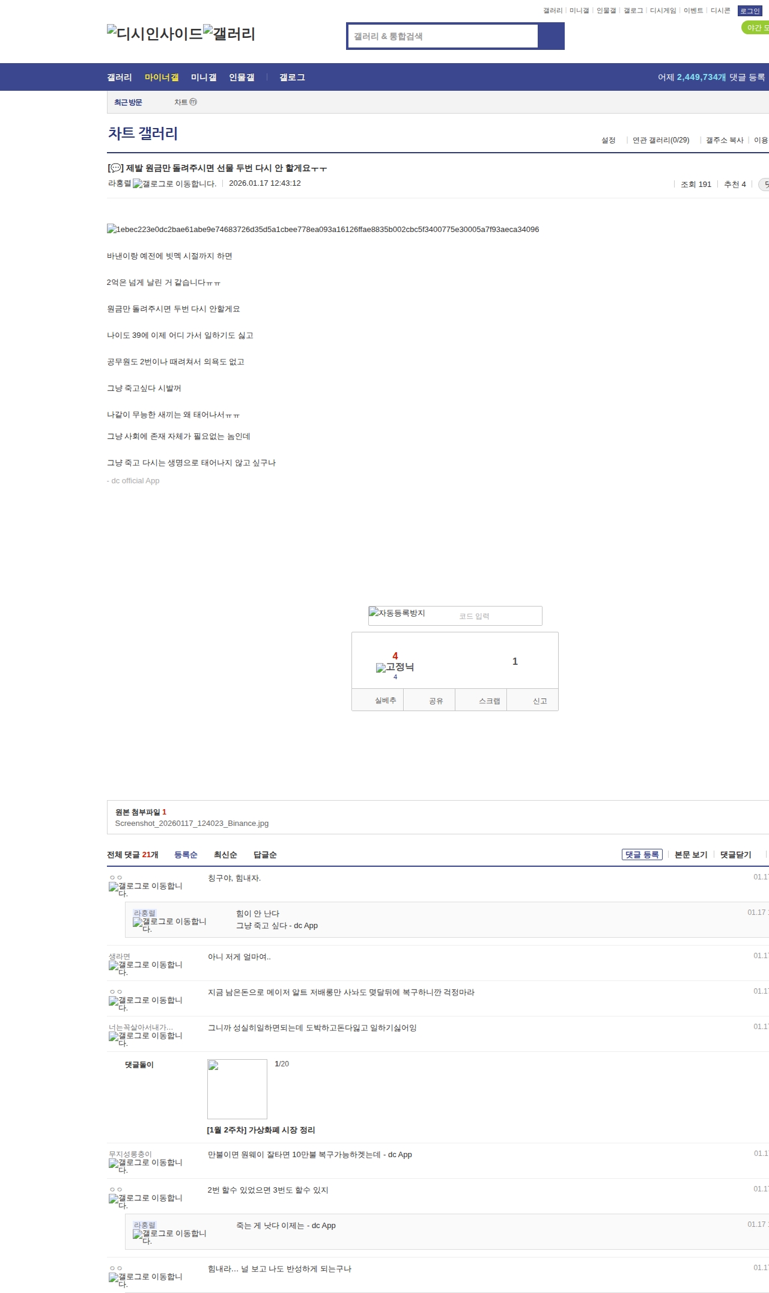The image size is (769, 1293).
Task: Click the gallog icon next to the author 라홍렬
Action: tap(174, 184)
